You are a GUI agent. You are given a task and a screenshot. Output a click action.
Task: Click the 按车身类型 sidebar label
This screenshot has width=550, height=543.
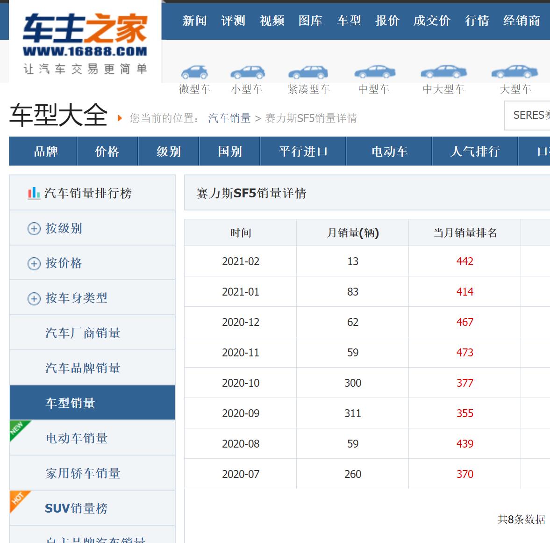(77, 298)
